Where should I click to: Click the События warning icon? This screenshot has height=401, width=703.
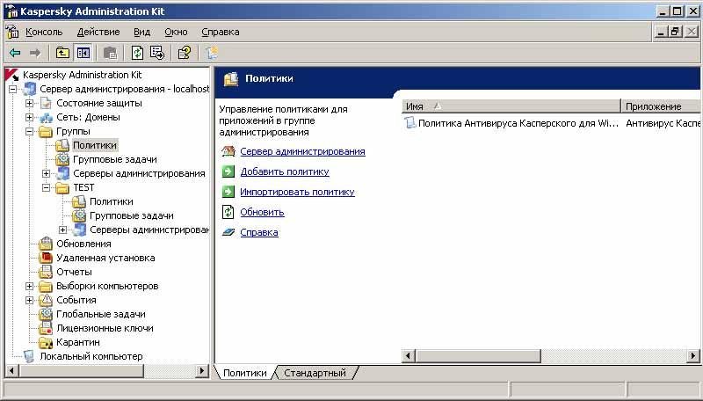coord(46,300)
